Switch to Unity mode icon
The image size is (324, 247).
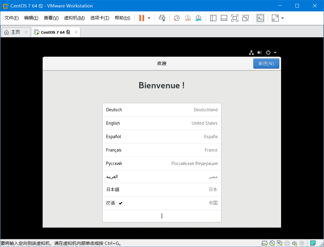click(x=246, y=18)
